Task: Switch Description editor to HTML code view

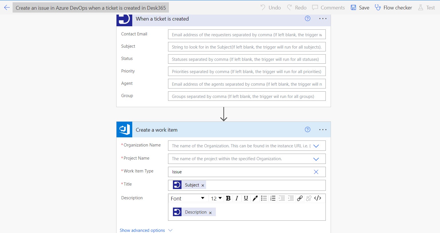Action: [317, 198]
